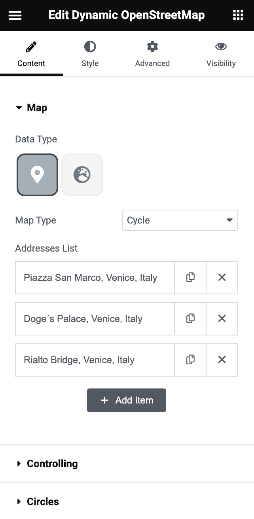Open the Map Type dropdown showing Cycle
Screen dimensions: 254x519
click(180, 220)
